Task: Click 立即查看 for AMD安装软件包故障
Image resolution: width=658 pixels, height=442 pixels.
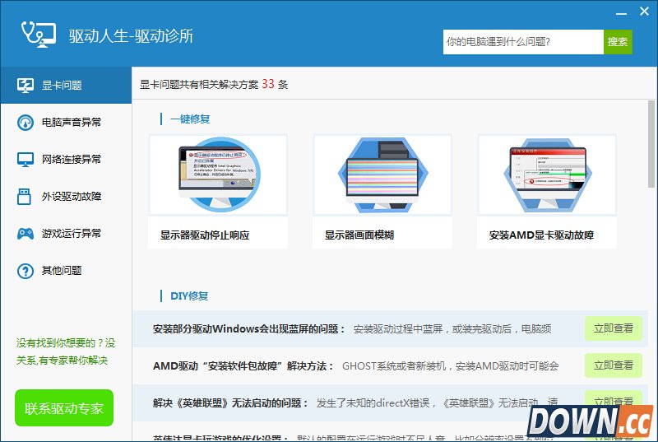Action: pos(613,365)
